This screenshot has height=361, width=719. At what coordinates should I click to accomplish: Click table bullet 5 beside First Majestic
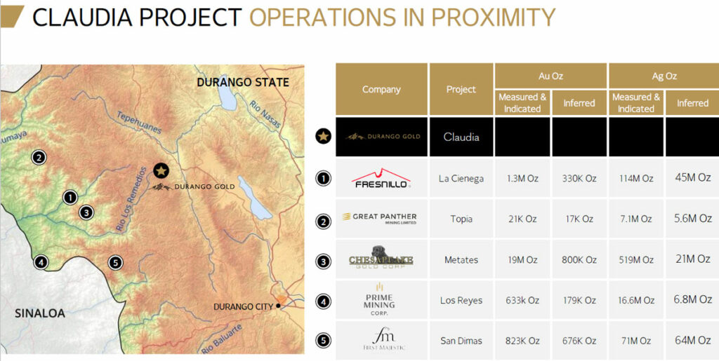(x=324, y=341)
